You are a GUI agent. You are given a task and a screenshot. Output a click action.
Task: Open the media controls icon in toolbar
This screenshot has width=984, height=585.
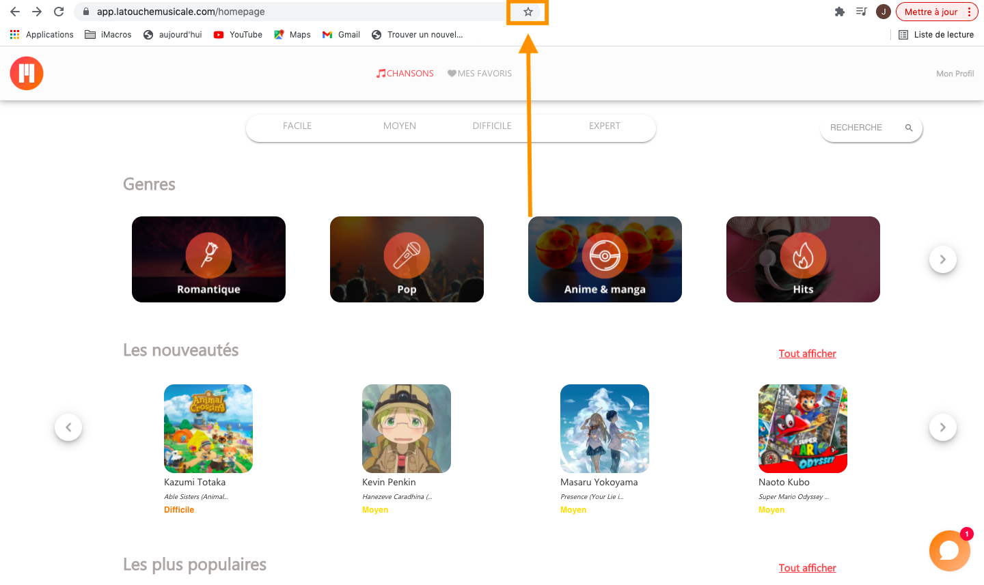tap(862, 12)
